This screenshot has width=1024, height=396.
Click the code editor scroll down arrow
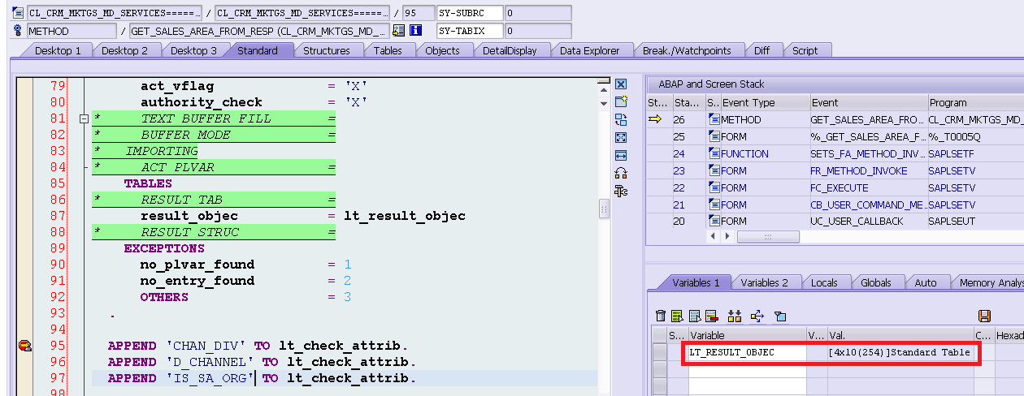point(604,103)
